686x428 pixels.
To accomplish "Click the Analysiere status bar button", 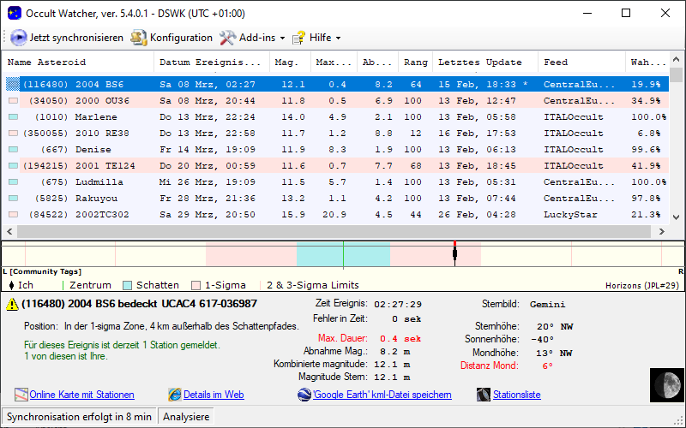I will point(186,417).
